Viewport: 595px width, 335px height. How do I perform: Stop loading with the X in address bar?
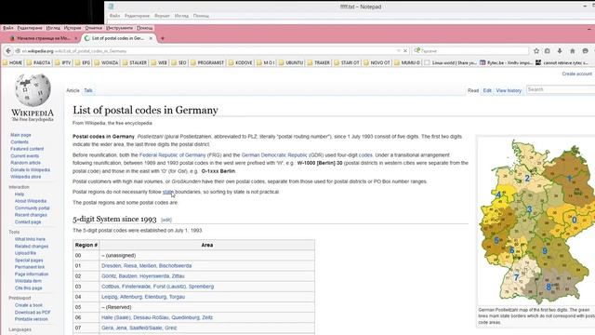tap(405, 50)
